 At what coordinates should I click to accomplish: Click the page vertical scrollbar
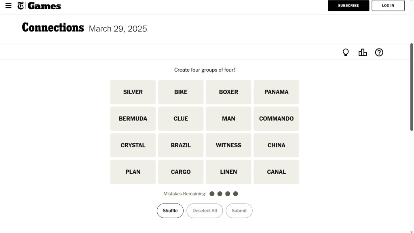[x=412, y=87]
